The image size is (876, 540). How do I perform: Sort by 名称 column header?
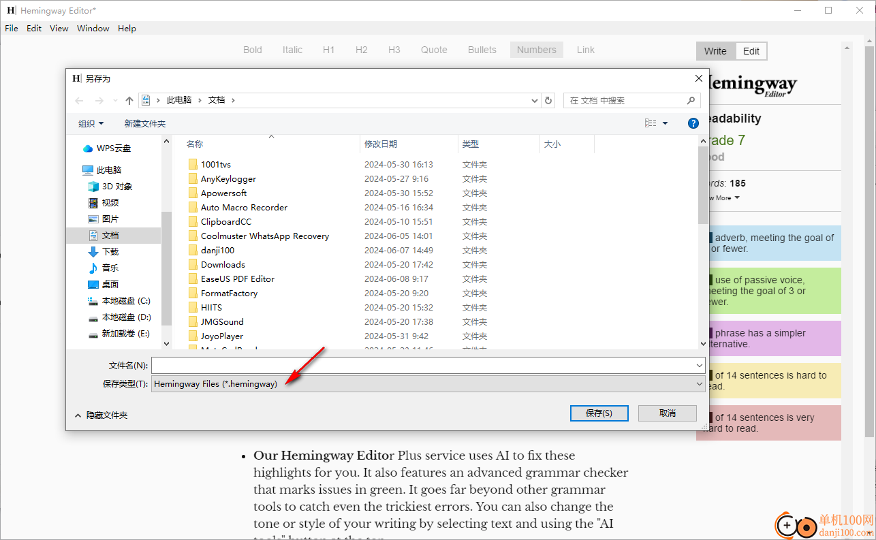tap(271, 144)
